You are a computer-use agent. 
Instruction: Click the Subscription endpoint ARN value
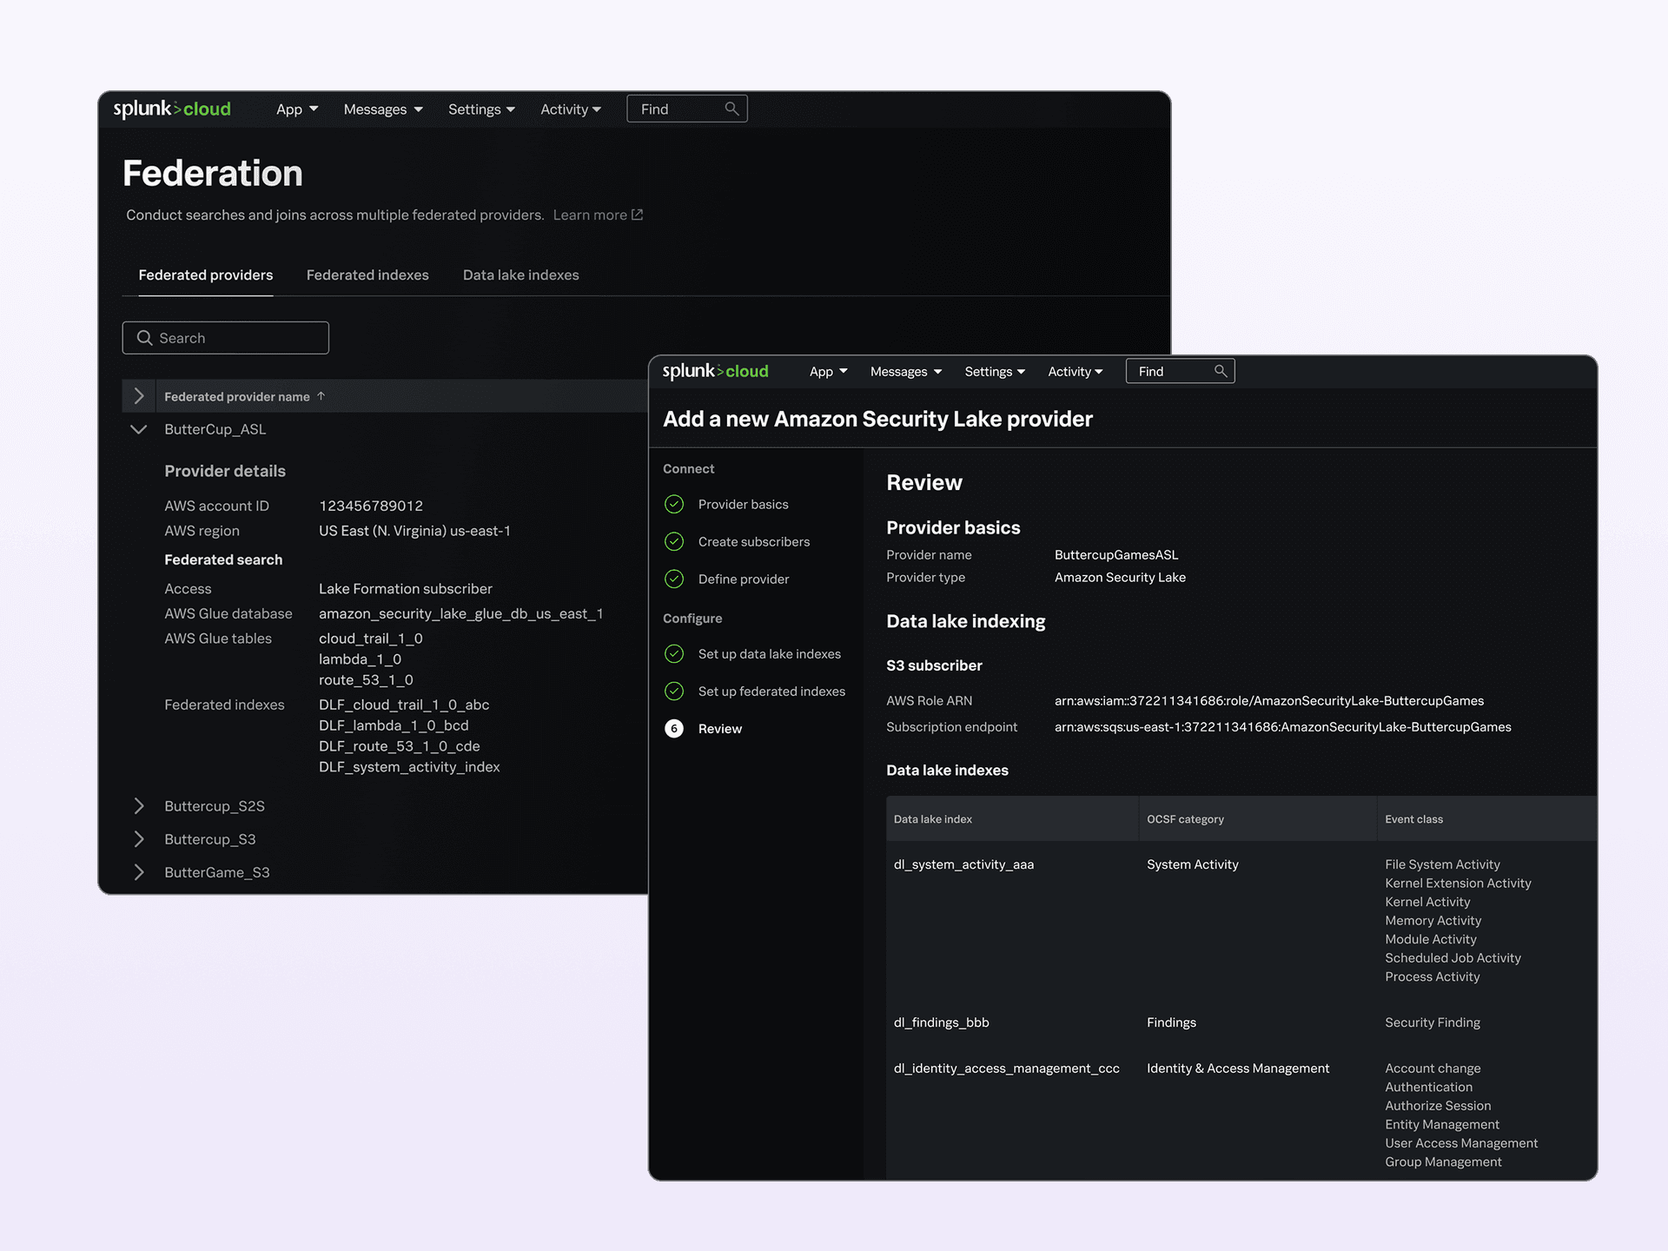pos(1283,727)
